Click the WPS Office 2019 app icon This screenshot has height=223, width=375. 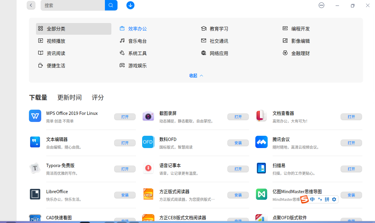point(35,116)
